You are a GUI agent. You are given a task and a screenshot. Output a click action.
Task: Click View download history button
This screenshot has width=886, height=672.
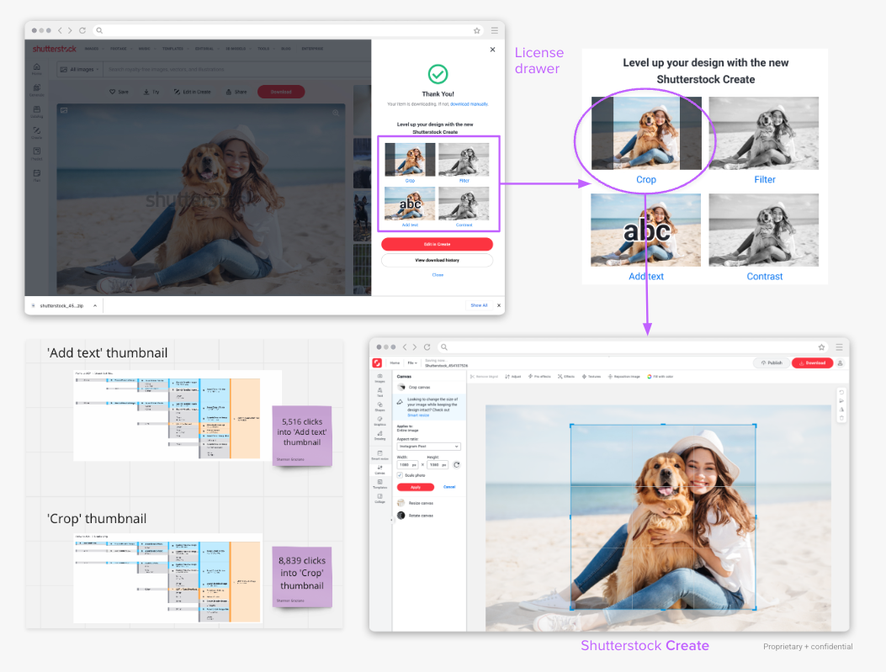[x=437, y=261]
